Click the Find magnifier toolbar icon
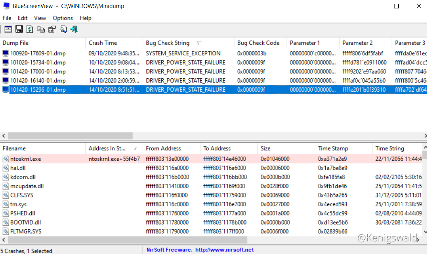 pyautogui.click(x=63, y=29)
